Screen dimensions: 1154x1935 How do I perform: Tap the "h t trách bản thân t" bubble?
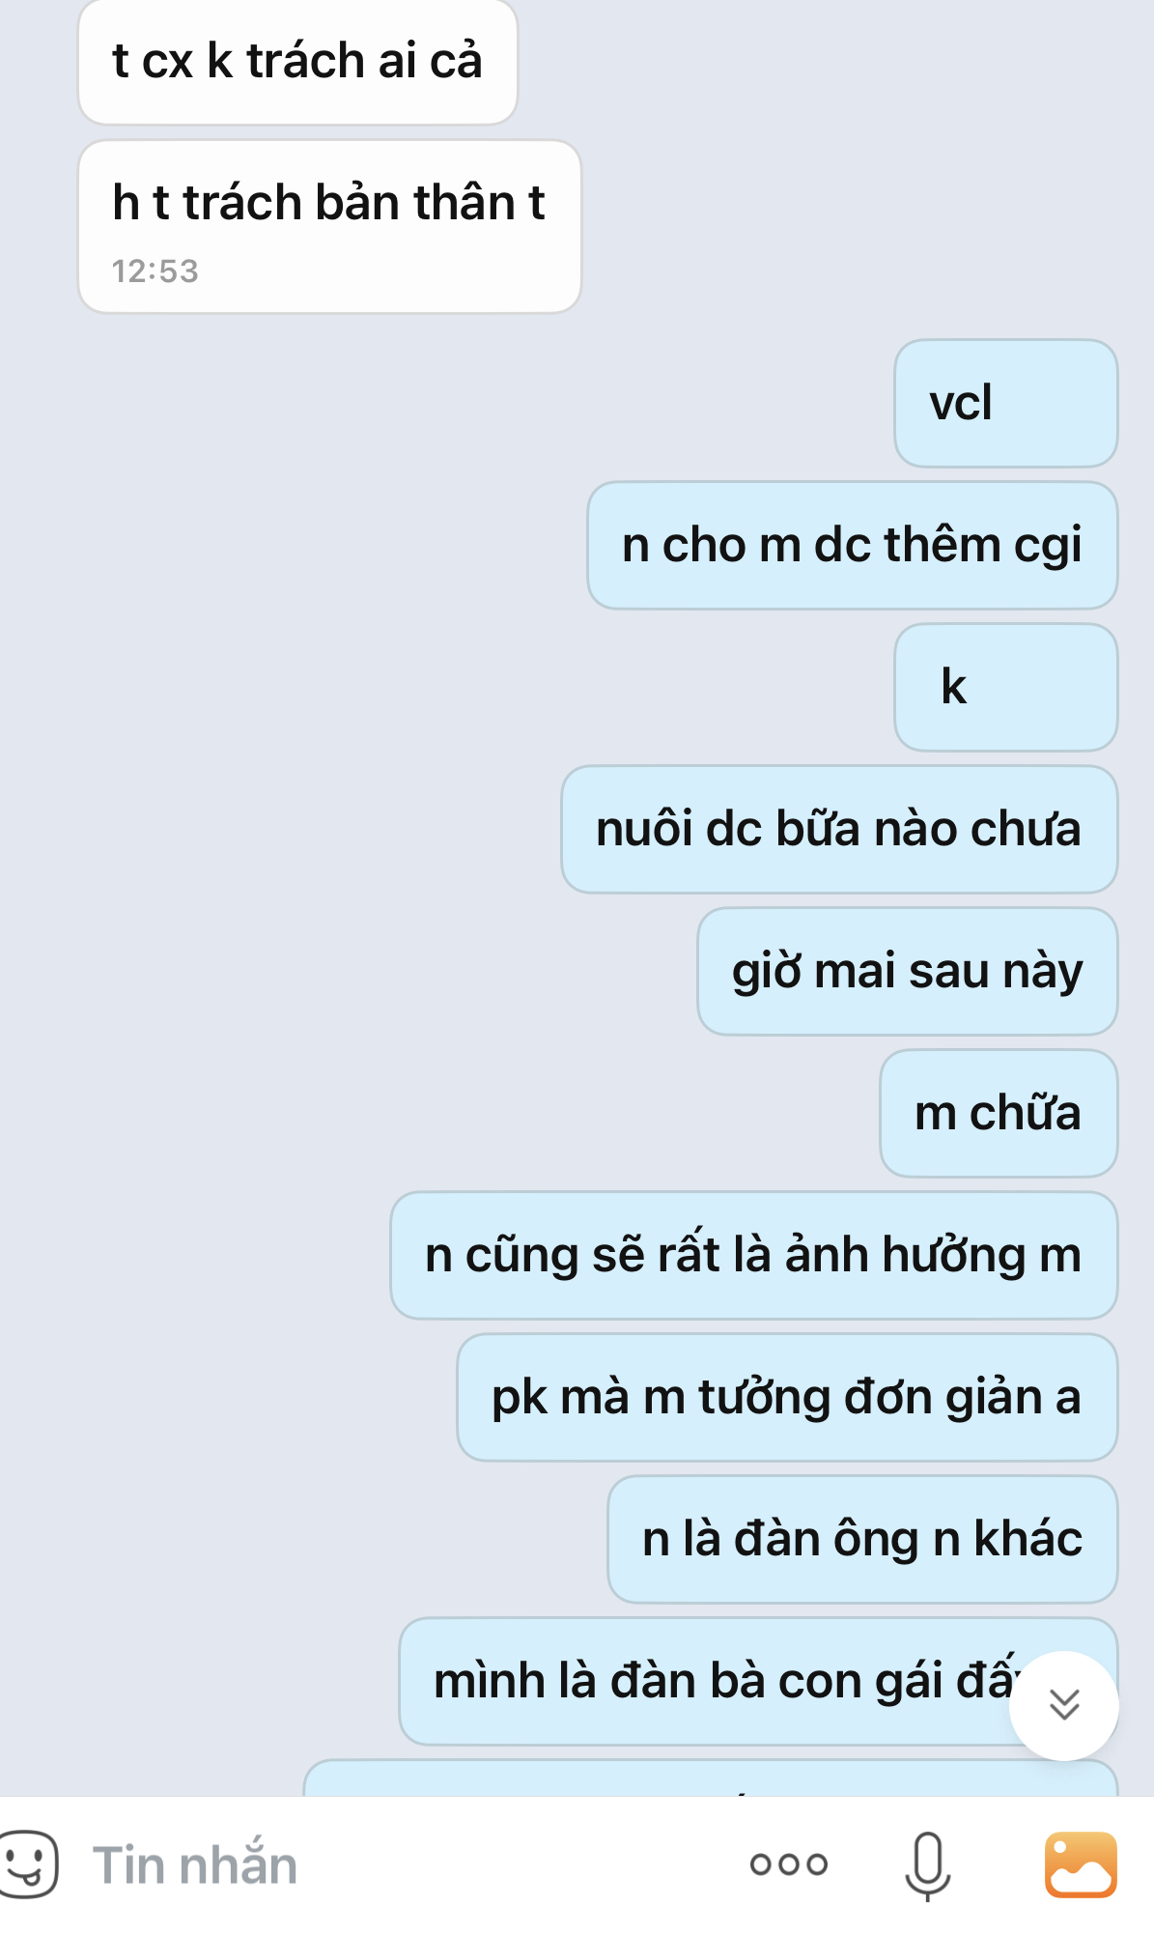[329, 227]
